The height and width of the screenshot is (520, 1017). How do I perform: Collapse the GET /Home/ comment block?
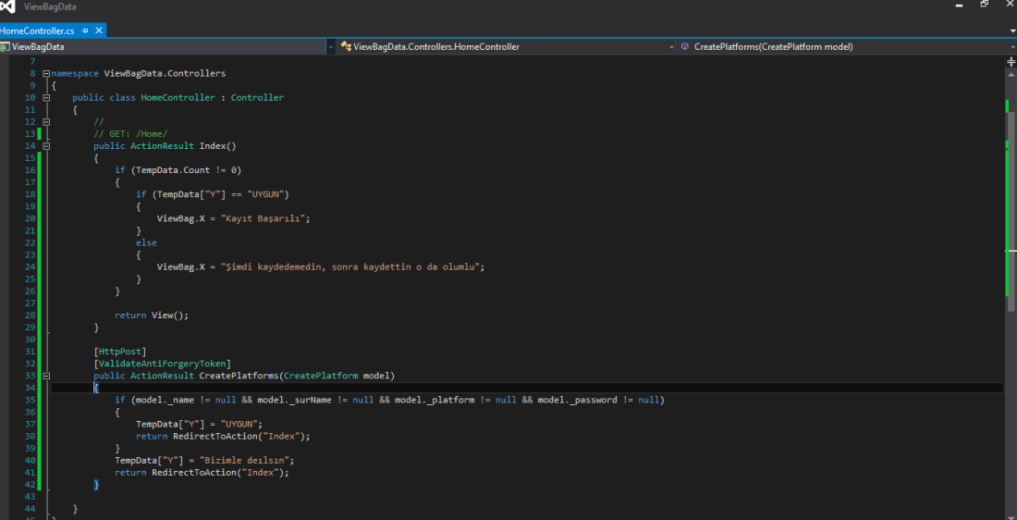[x=46, y=121]
